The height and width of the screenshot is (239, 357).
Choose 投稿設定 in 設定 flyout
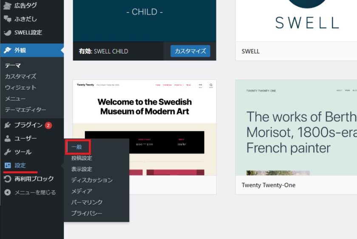[82, 158]
